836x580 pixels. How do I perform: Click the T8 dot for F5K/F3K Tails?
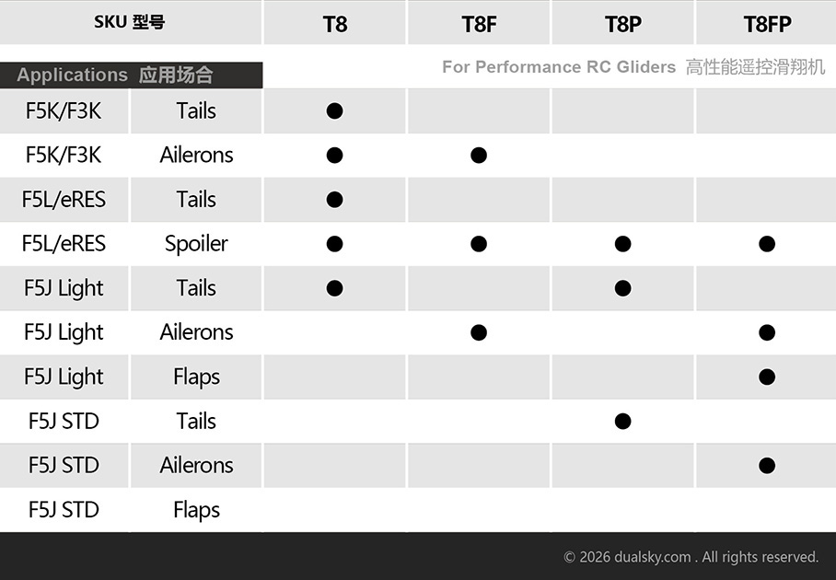pos(334,111)
